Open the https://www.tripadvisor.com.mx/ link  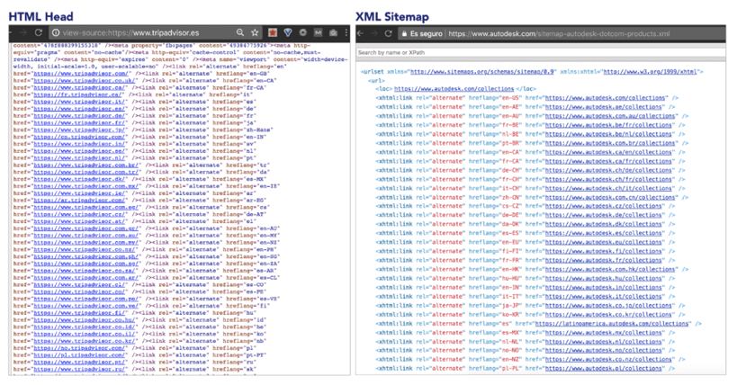(86, 186)
